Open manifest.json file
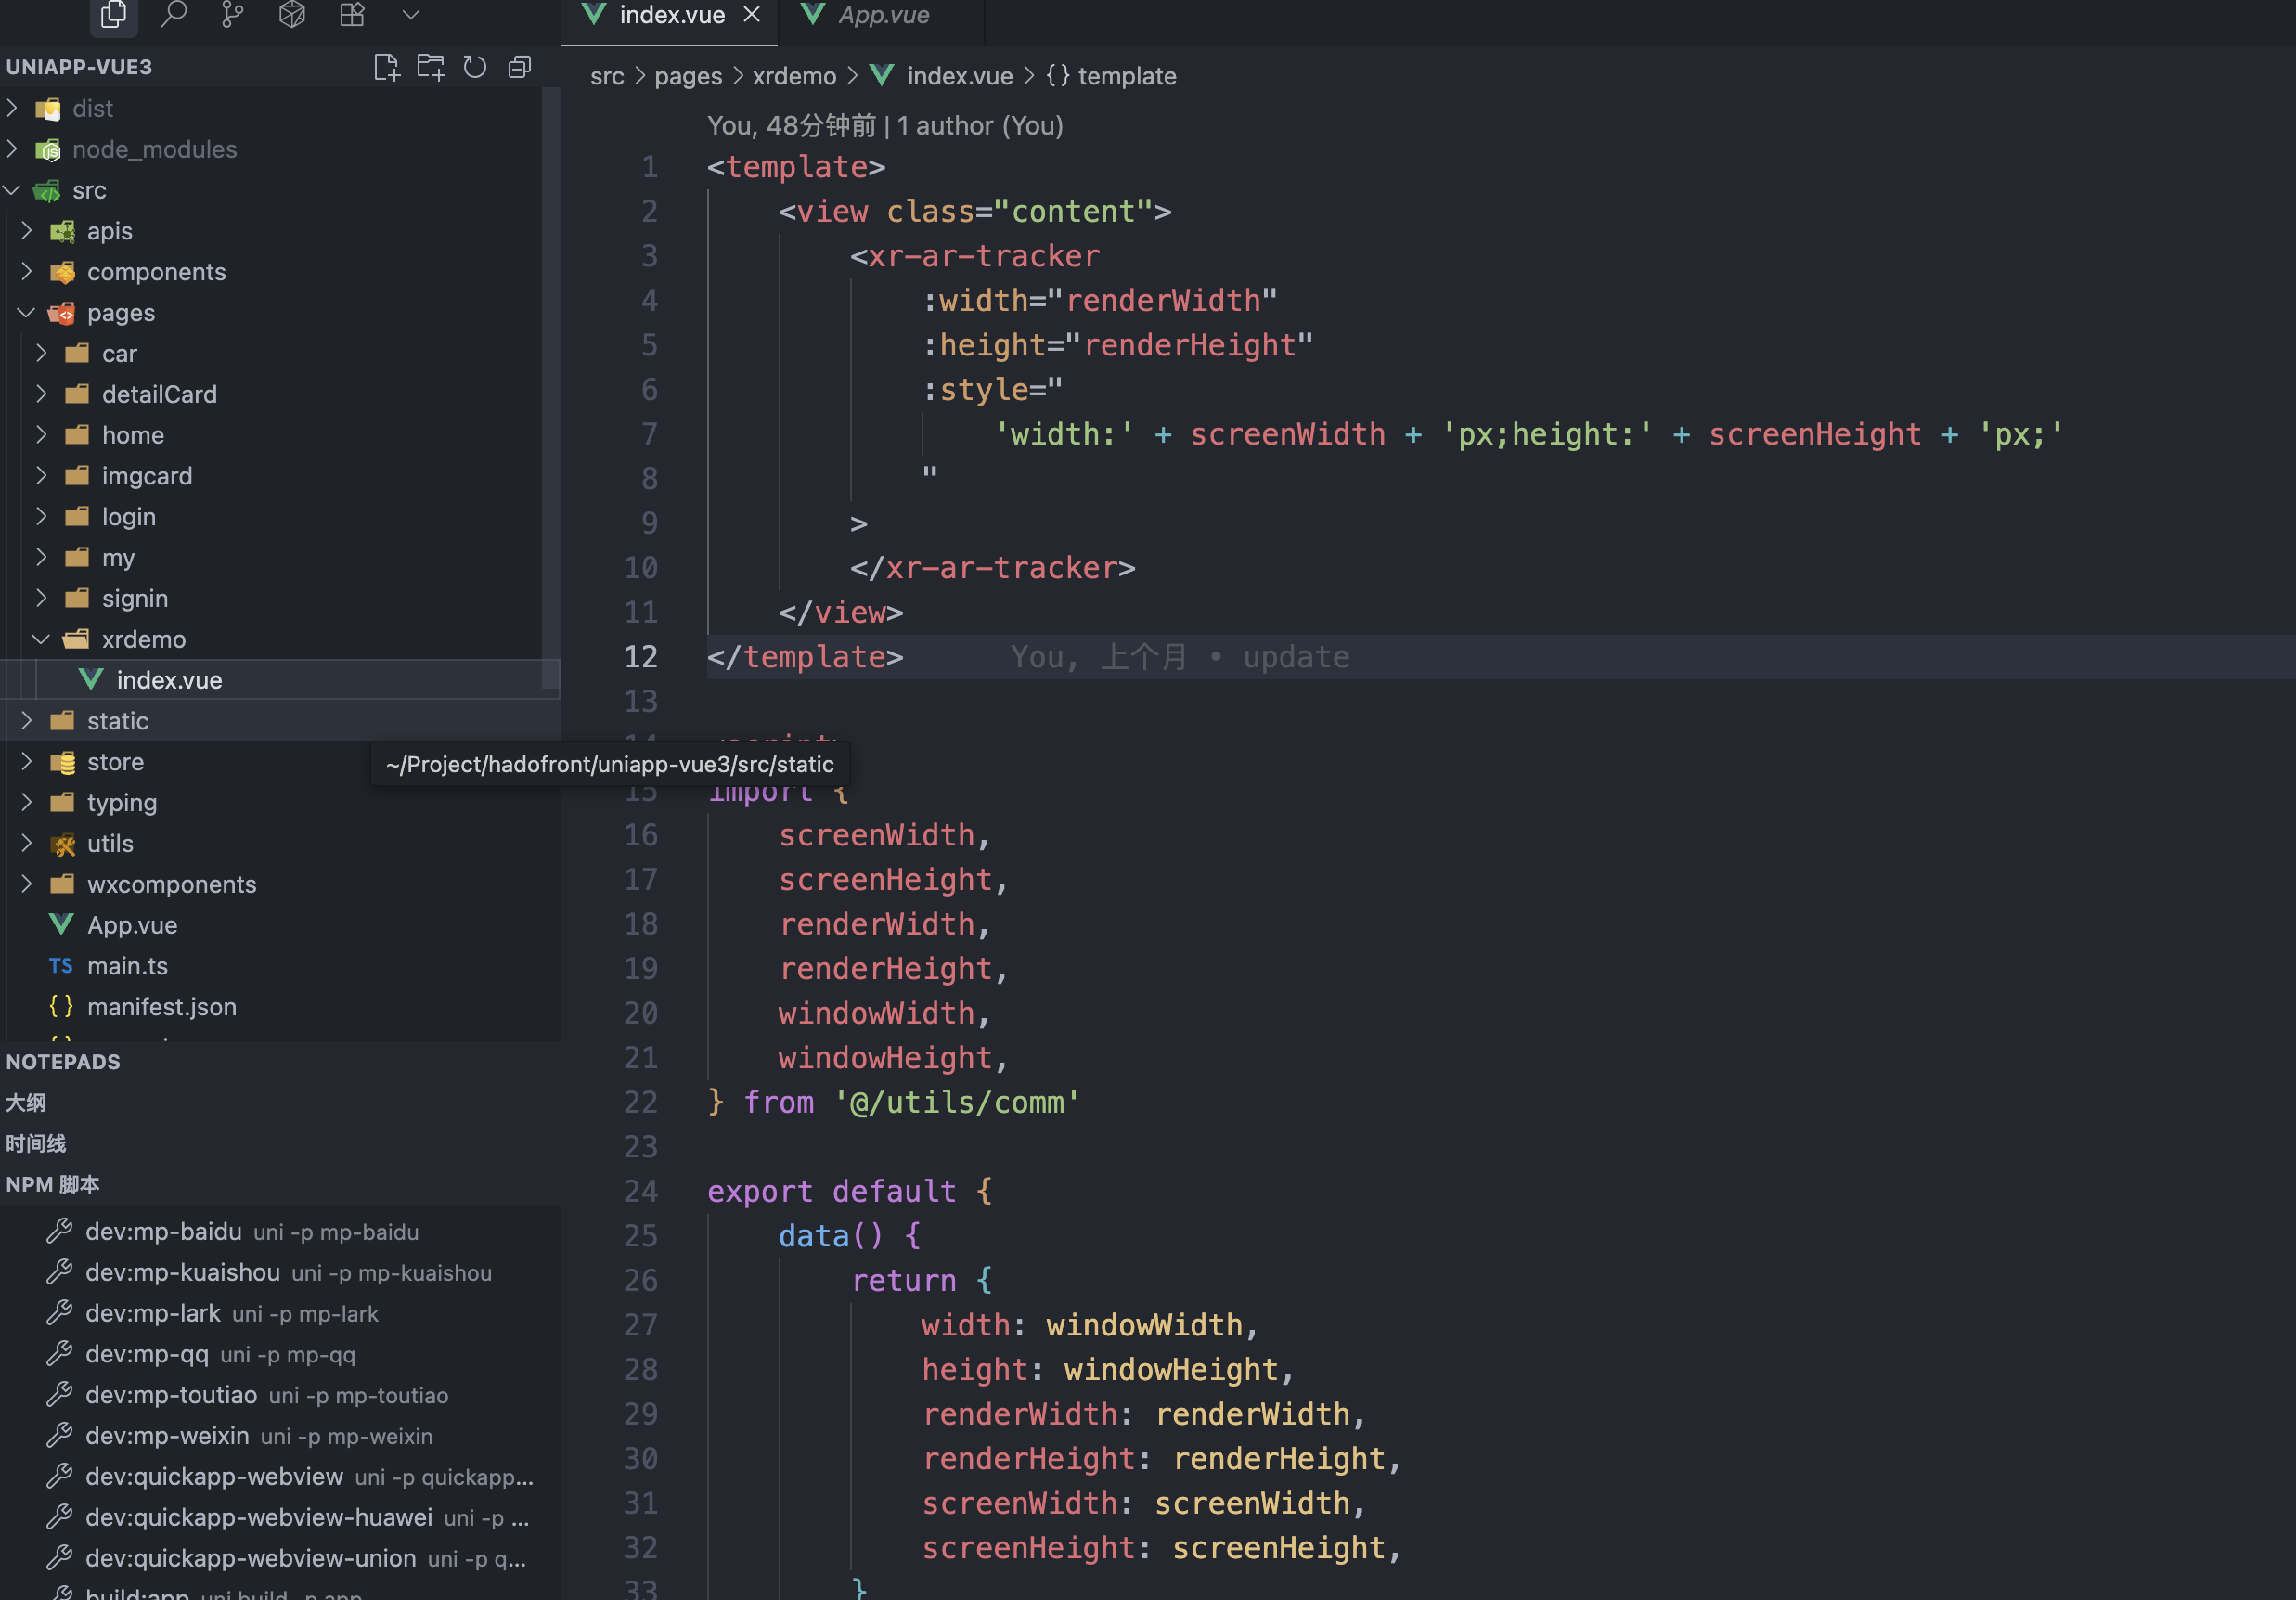The width and height of the screenshot is (2296, 1600). (x=161, y=1007)
